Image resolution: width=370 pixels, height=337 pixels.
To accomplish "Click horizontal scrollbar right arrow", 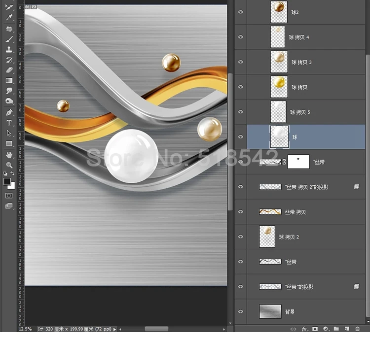I will tap(224, 329).
